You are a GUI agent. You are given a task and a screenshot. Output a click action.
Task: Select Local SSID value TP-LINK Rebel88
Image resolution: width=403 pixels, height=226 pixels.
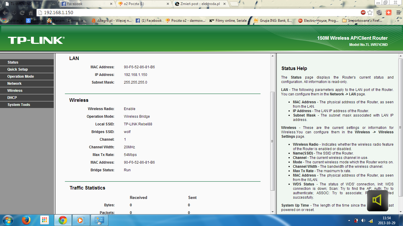pos(138,124)
